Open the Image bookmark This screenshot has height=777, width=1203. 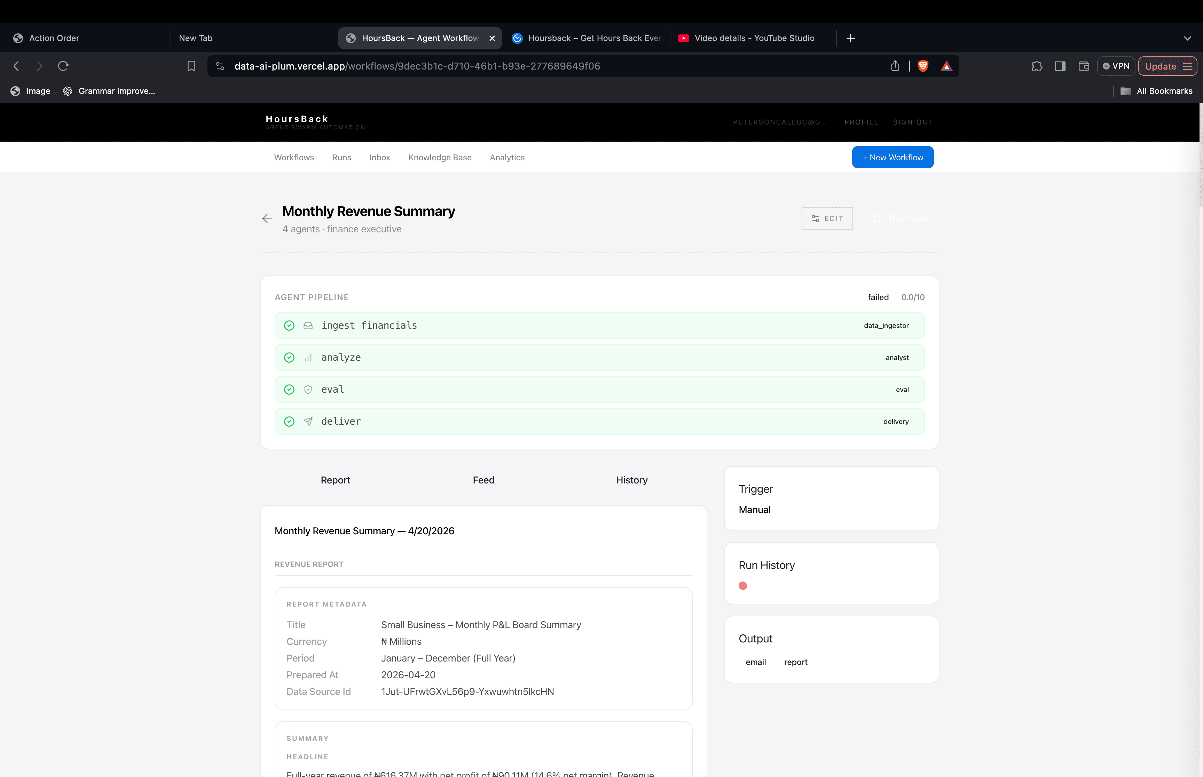(x=30, y=91)
